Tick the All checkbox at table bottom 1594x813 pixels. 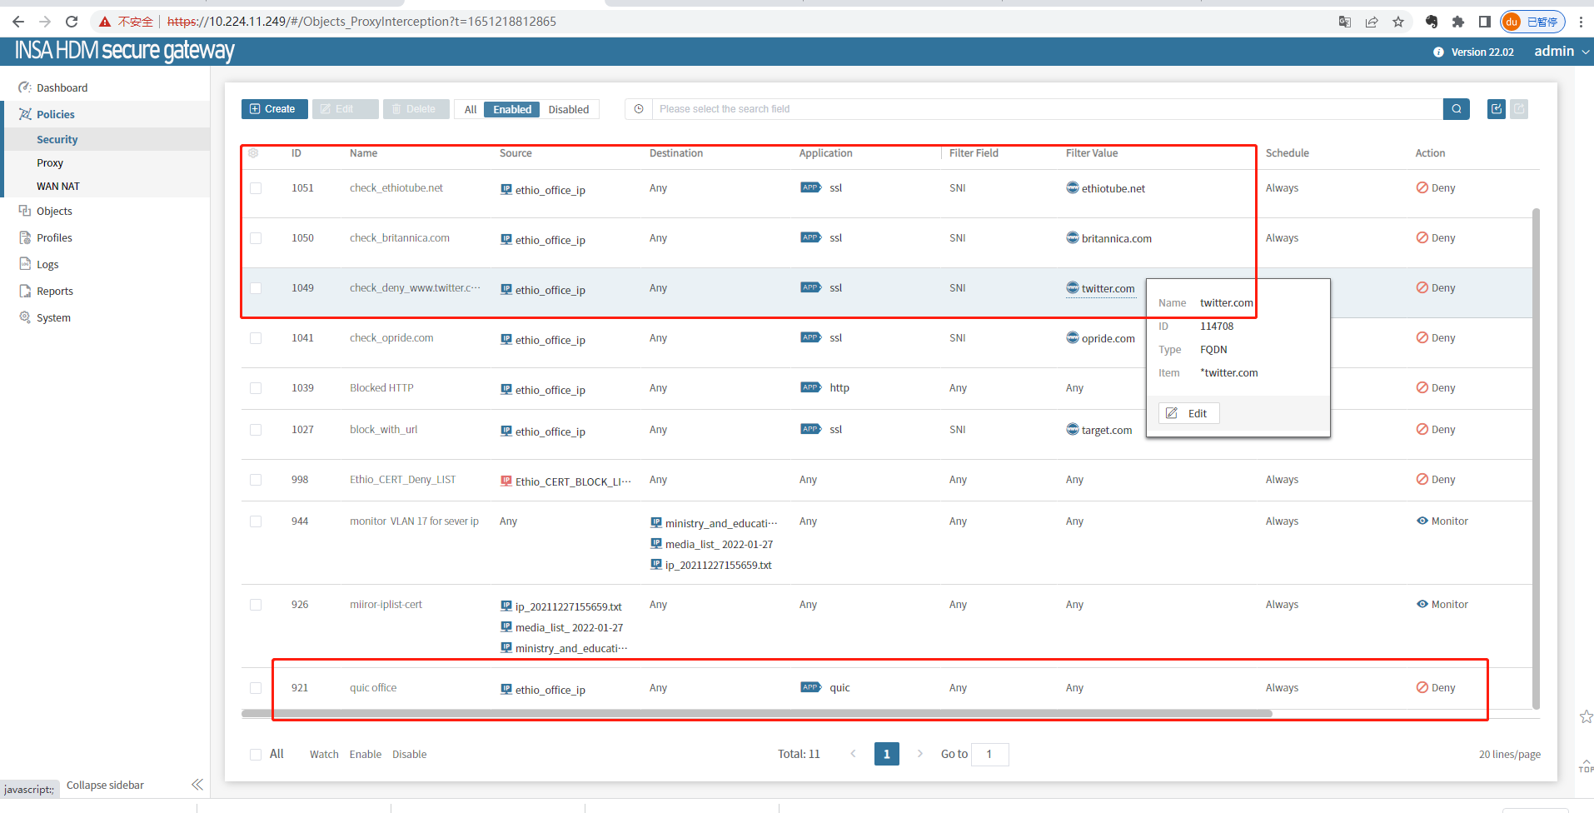pos(256,755)
